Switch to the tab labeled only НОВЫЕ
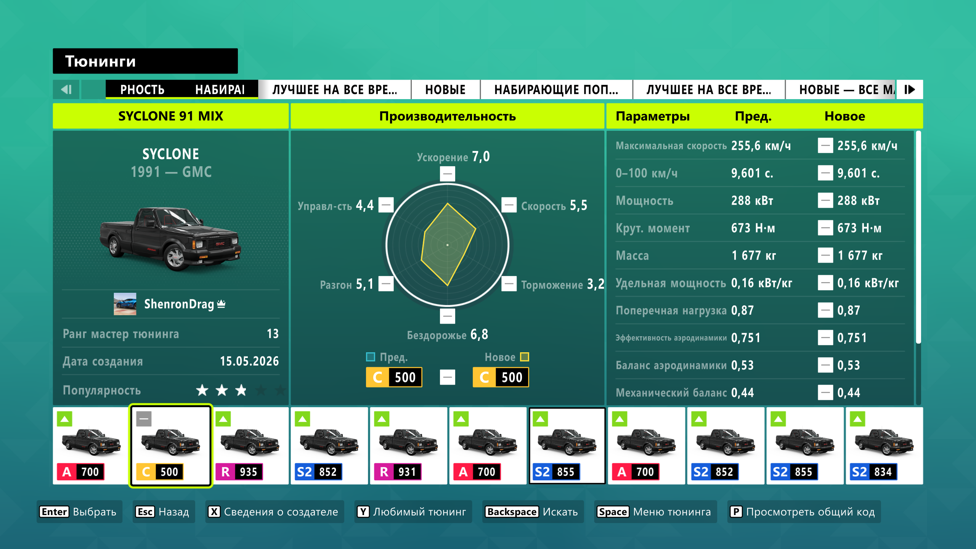This screenshot has width=976, height=549. [x=445, y=90]
